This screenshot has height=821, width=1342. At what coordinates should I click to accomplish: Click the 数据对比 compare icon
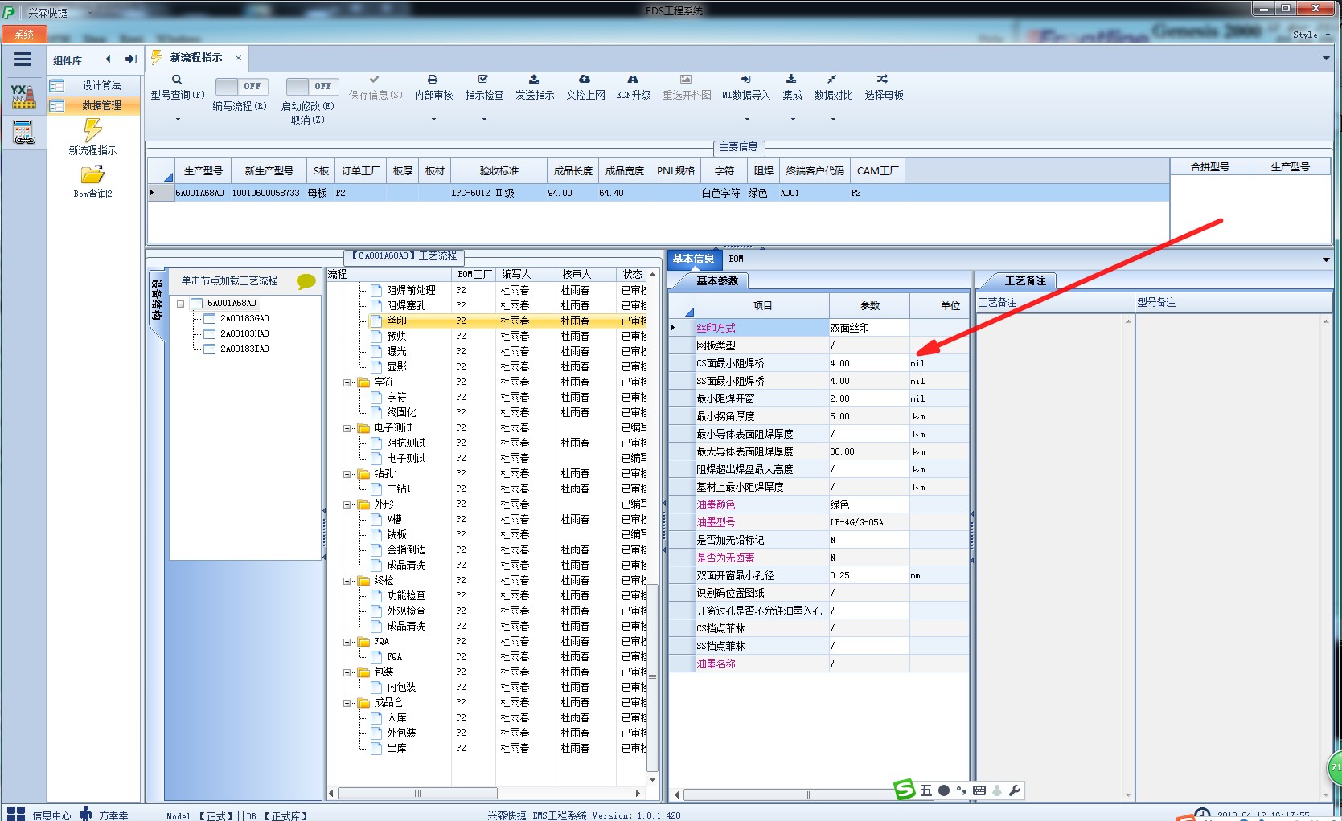pyautogui.click(x=832, y=80)
